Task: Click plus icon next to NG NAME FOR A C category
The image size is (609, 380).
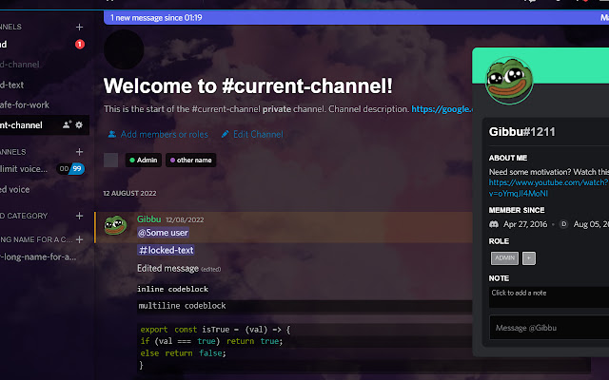Action: 79,239
